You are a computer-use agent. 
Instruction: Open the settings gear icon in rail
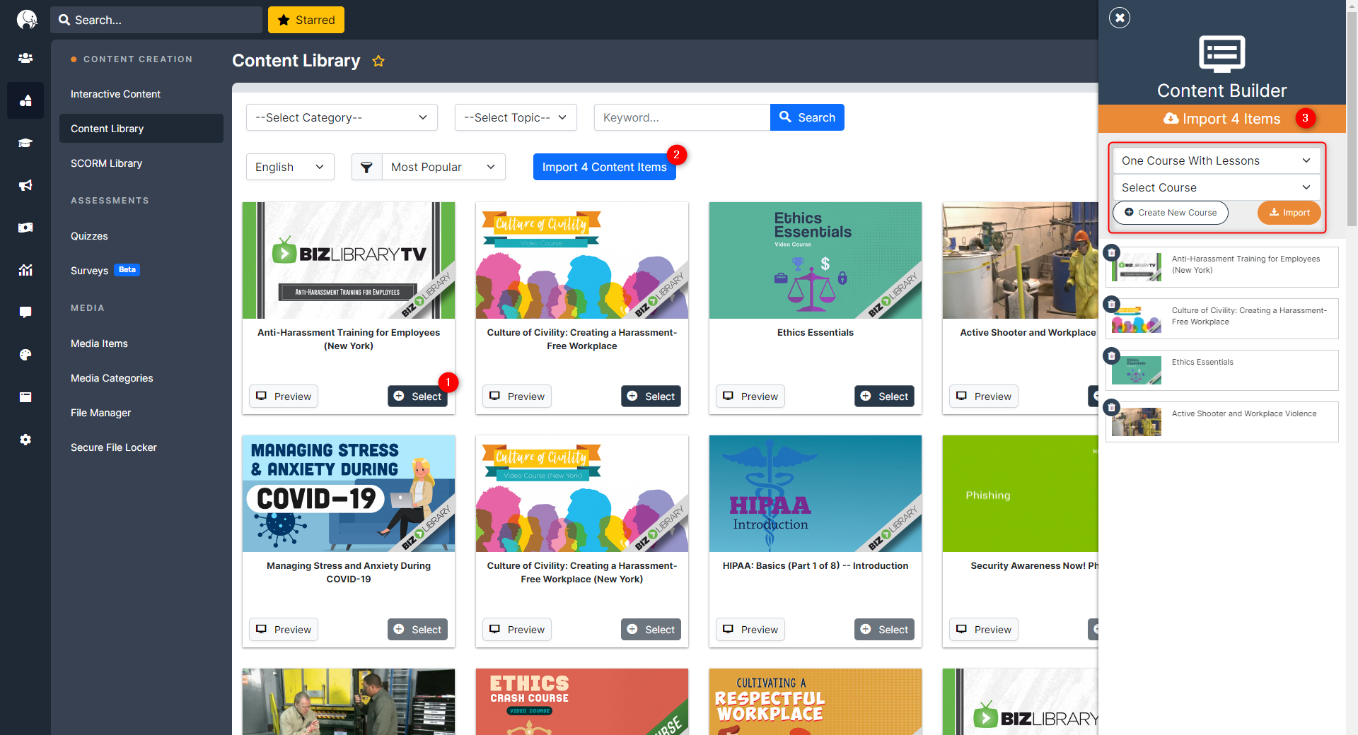25,440
